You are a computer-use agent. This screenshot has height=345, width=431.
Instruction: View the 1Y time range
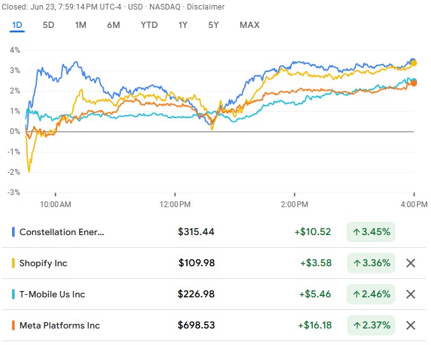pos(183,25)
